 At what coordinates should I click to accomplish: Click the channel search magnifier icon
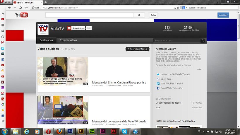(203, 41)
